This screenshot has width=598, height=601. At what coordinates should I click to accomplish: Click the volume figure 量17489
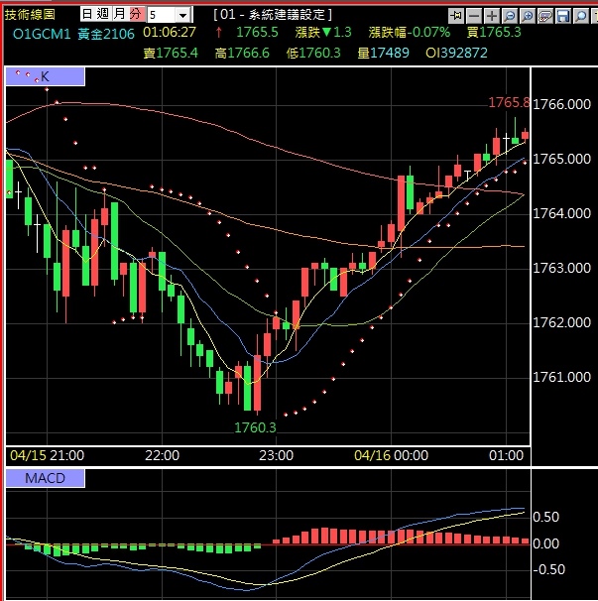tap(383, 53)
